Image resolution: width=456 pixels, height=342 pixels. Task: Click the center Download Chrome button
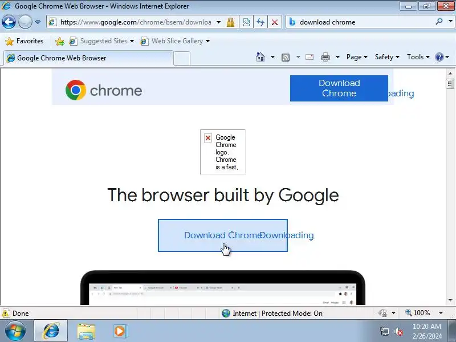tap(223, 235)
